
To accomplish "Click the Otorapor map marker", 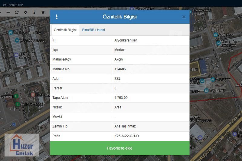I will [213, 80].
